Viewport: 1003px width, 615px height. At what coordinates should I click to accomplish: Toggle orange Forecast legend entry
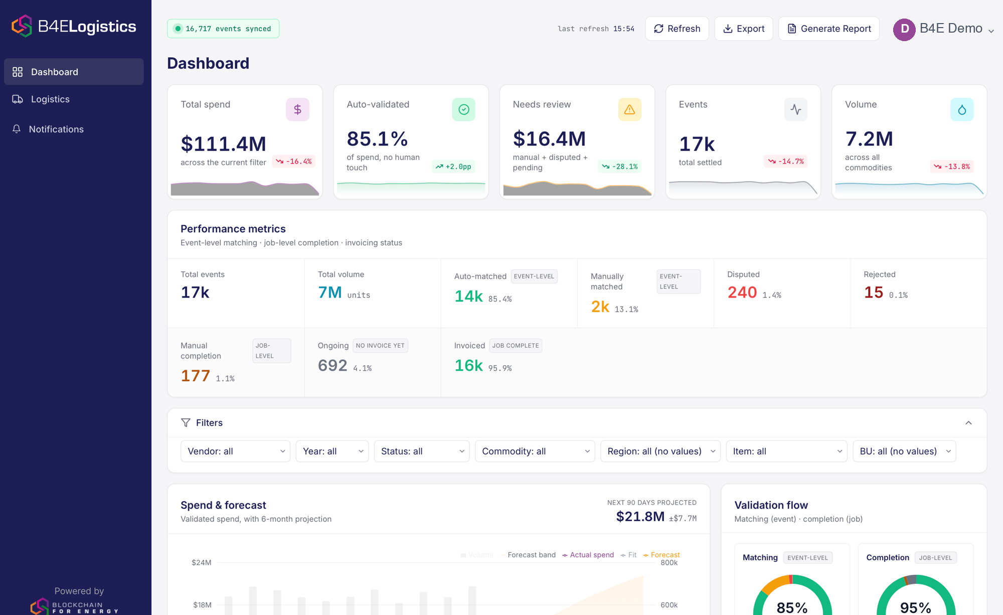click(x=661, y=555)
